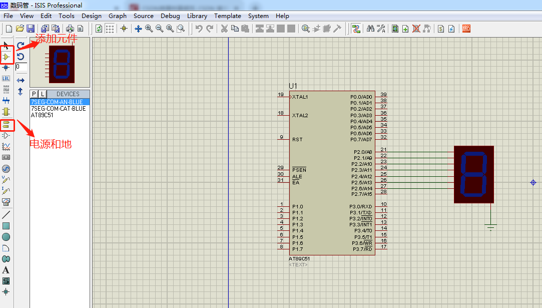Open the Template menu

[227, 16]
